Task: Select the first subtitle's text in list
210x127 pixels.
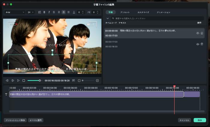Action: 148,31
